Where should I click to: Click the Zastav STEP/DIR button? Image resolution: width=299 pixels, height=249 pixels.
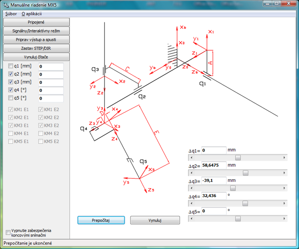[x=36, y=48]
